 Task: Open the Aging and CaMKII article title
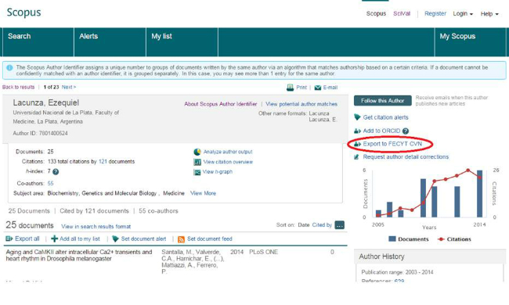tap(79, 256)
